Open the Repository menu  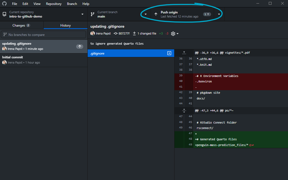[x=54, y=4]
